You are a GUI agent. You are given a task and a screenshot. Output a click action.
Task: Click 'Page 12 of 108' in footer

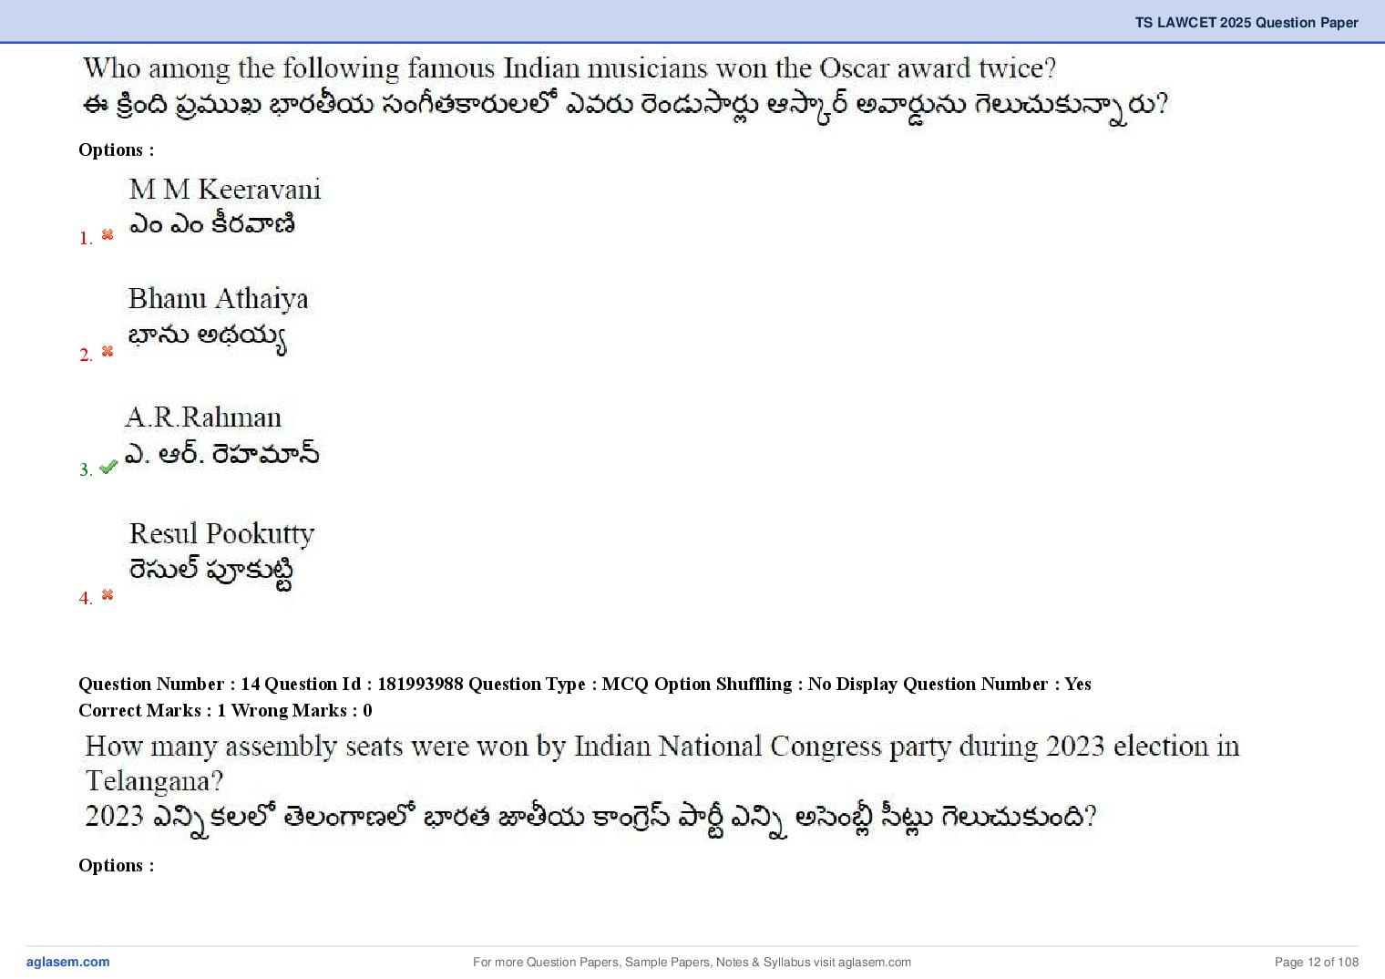(x=1317, y=962)
